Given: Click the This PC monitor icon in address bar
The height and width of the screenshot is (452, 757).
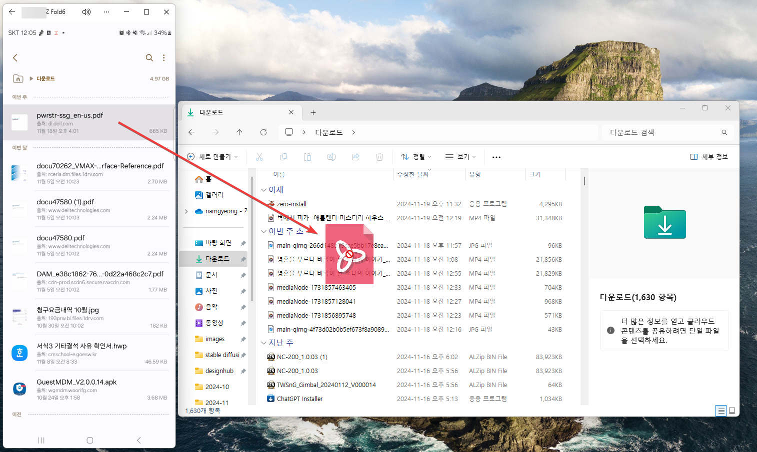Looking at the screenshot, I should point(289,132).
